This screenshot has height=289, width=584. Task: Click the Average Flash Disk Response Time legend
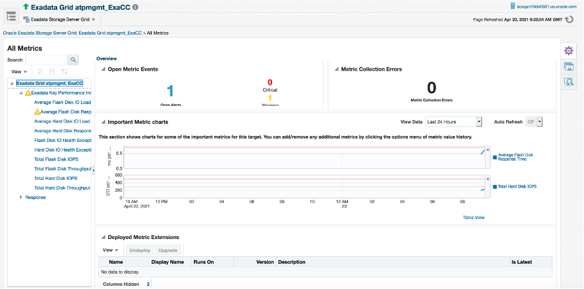coord(515,157)
